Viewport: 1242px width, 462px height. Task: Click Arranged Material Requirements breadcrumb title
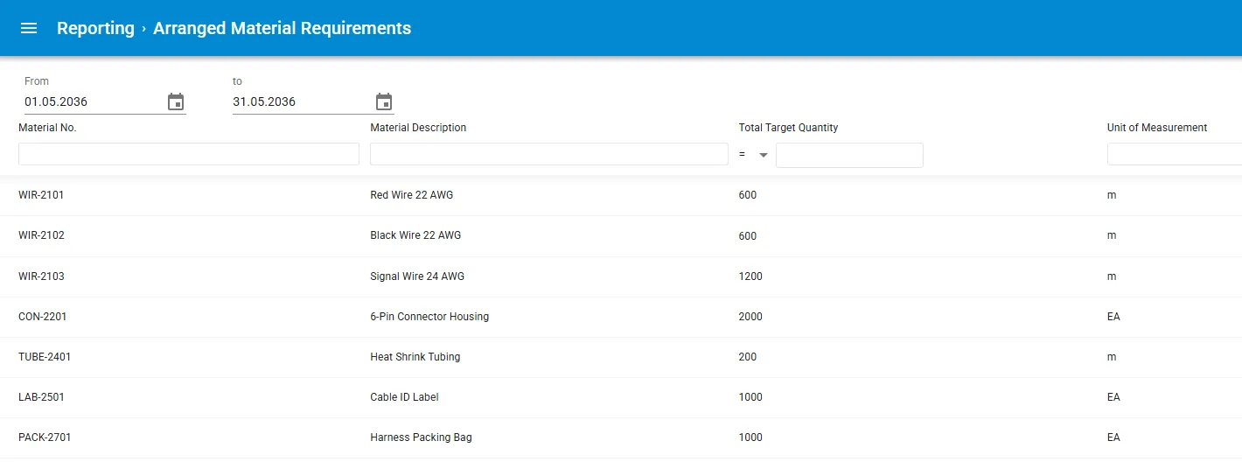(x=282, y=28)
